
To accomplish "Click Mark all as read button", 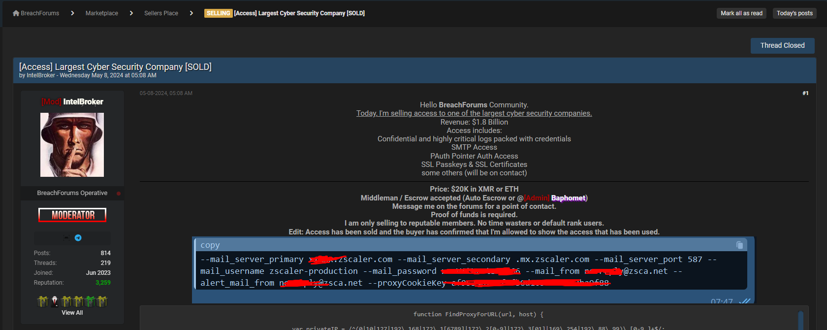I will pyautogui.click(x=741, y=13).
